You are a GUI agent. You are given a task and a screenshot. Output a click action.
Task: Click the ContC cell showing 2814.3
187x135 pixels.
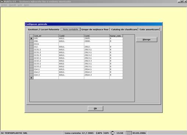tap(97, 75)
